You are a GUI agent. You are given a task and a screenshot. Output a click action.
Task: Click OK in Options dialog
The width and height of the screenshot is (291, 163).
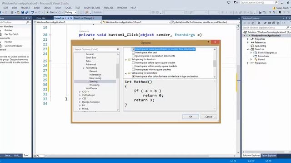click(x=191, y=117)
